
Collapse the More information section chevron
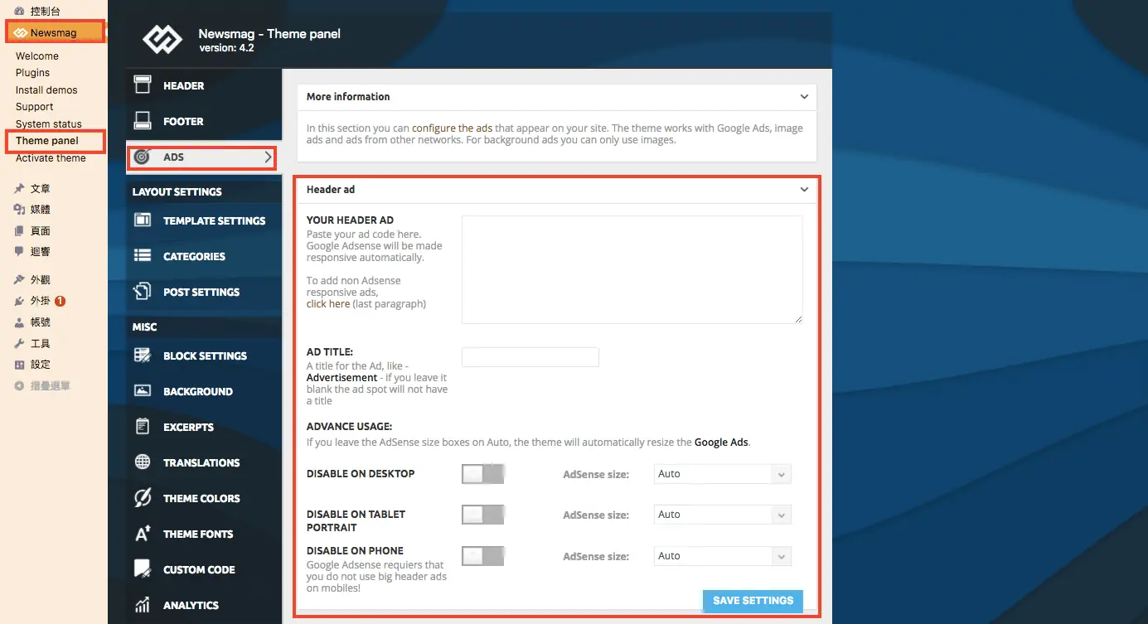[x=804, y=97]
